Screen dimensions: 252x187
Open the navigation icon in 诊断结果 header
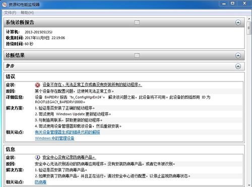(137, 55)
